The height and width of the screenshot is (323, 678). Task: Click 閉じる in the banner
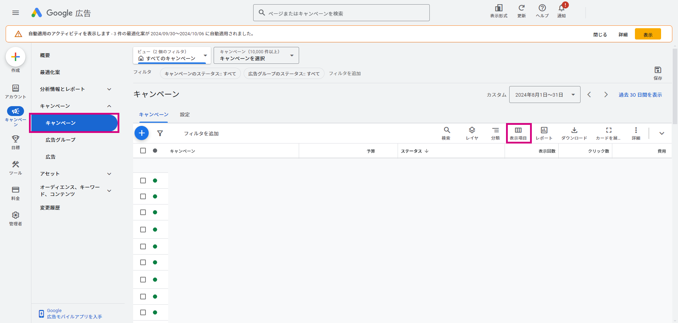point(600,35)
